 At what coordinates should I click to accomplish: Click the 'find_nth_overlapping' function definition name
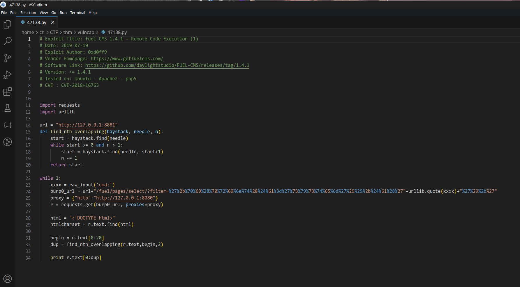point(77,132)
